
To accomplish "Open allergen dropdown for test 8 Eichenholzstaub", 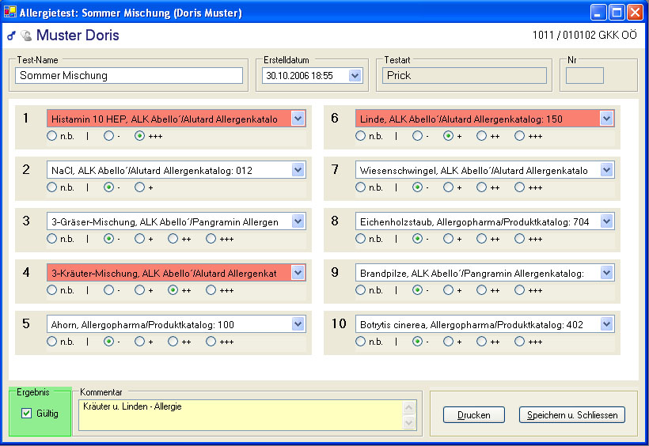I will pos(607,221).
